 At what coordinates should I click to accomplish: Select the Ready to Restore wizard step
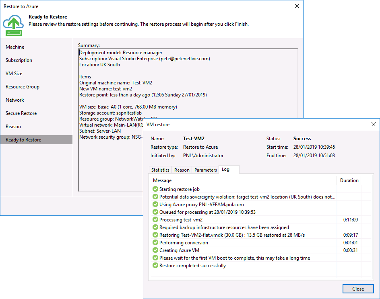pyautogui.click(x=36, y=139)
